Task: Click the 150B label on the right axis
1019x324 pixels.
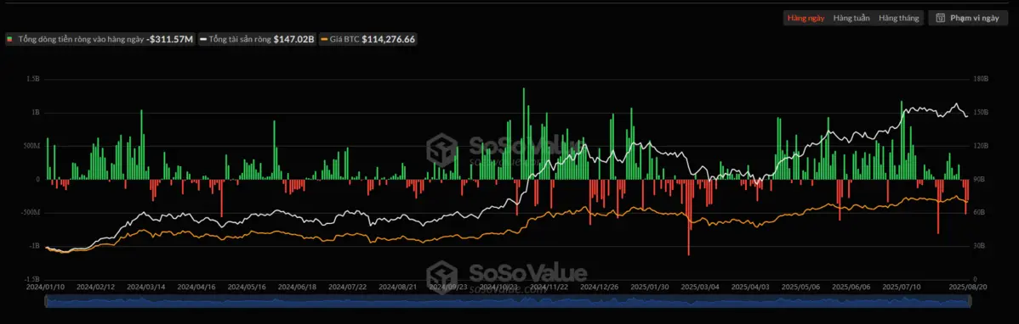Action: click(982, 113)
